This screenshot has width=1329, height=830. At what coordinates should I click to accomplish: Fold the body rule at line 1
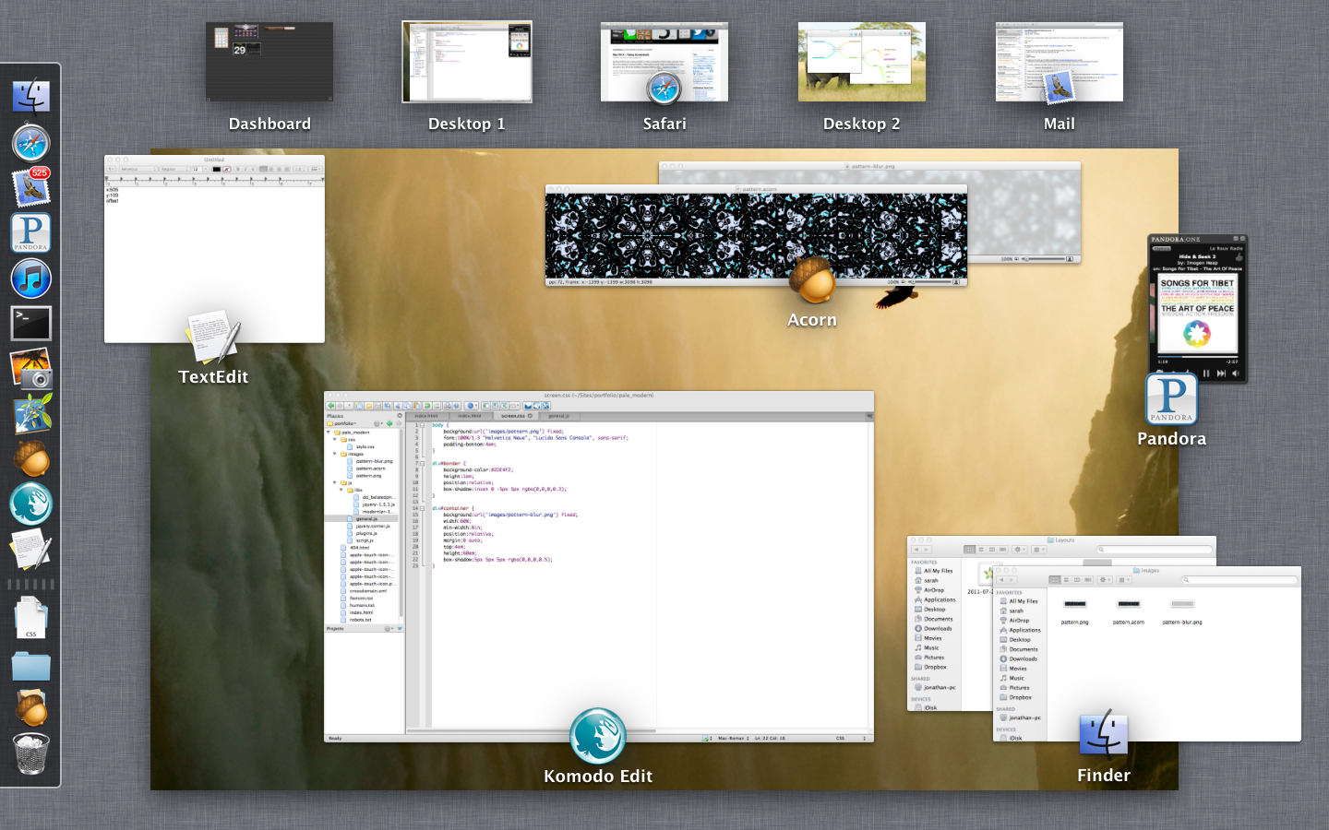tap(423, 425)
